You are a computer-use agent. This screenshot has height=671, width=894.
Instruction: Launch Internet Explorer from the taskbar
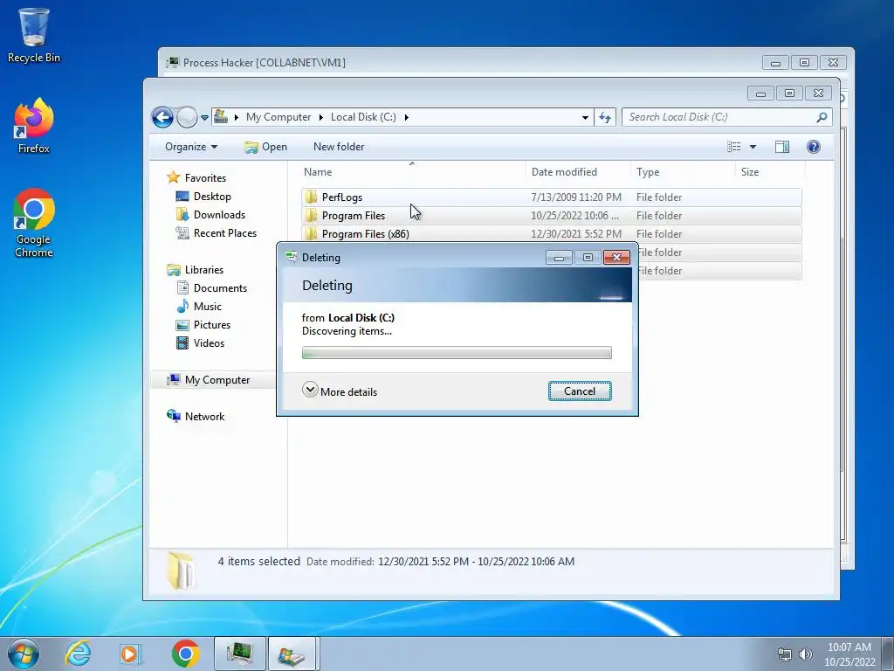pos(78,654)
